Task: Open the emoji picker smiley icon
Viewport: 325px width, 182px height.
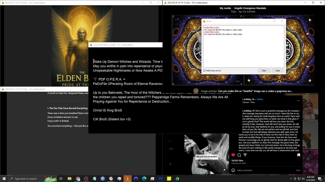Action: (x=233, y=170)
